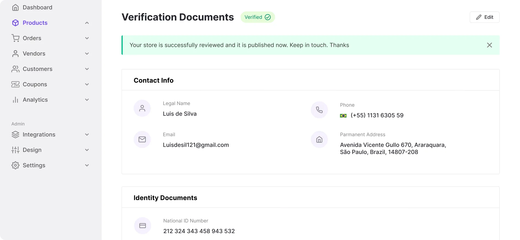
Task: Click the National ID number 212 324 343
Action: tap(199, 231)
